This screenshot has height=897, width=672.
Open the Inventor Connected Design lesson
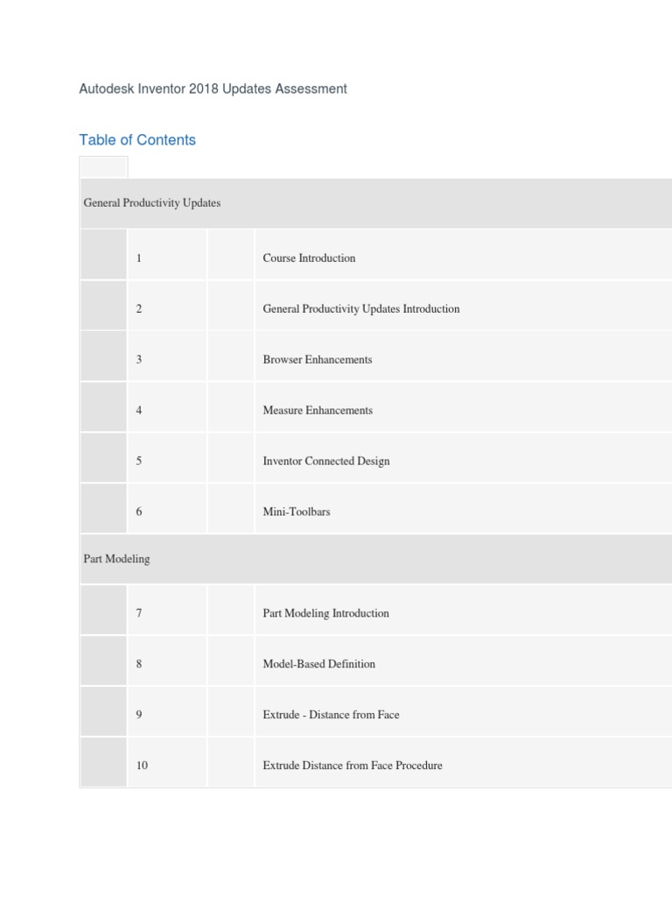click(x=325, y=462)
